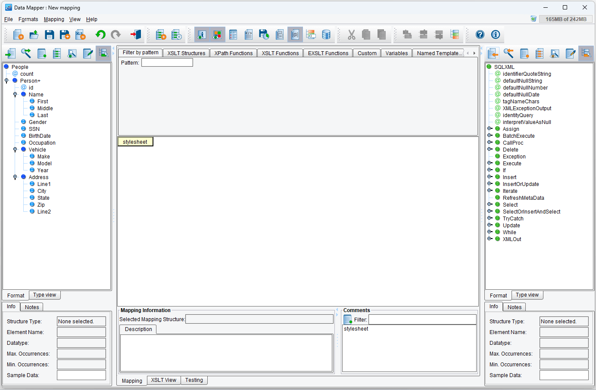Screen dimensions: 596x390
Task: Click the checklist validation icon with red crosses
Action: (x=233, y=34)
